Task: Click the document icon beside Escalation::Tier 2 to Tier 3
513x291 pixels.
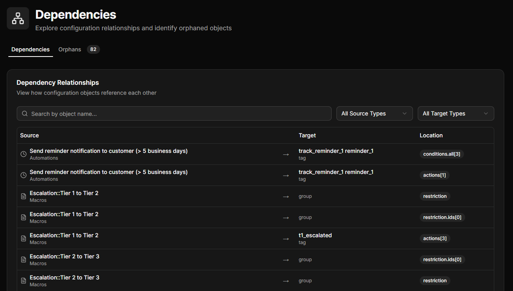Action: (23, 259)
